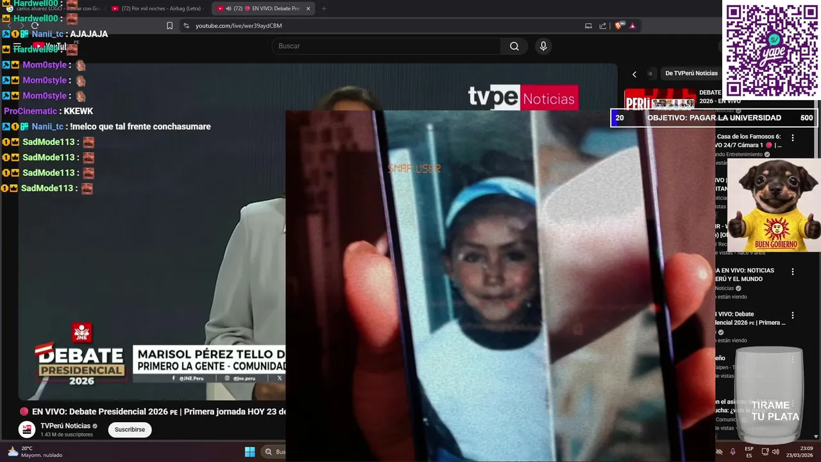The height and width of the screenshot is (462, 821).
Task: Click the taskbar volume speaker icon
Action: (775, 452)
